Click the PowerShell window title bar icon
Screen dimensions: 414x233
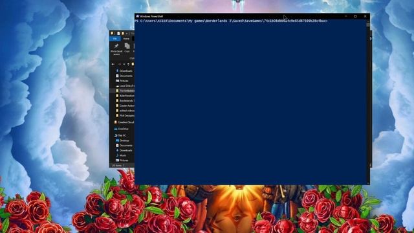pos(137,16)
